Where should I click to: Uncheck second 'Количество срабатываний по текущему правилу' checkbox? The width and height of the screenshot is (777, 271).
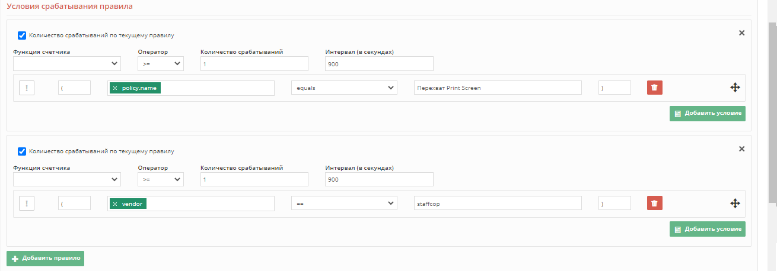[22, 151]
